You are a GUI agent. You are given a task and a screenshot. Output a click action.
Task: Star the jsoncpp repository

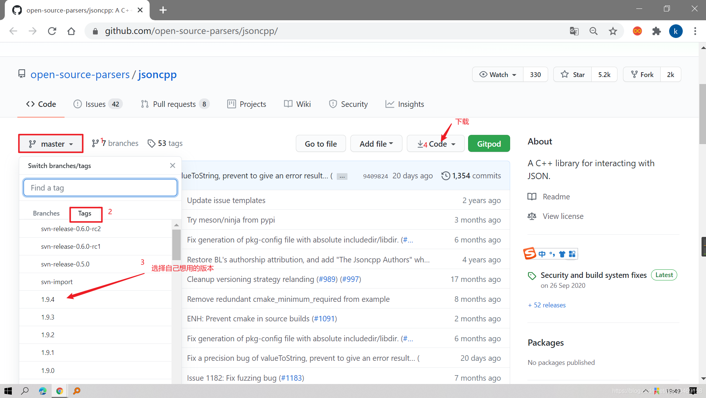pos(572,74)
